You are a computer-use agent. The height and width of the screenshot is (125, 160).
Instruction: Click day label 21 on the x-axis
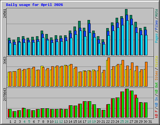click(x=103, y=122)
